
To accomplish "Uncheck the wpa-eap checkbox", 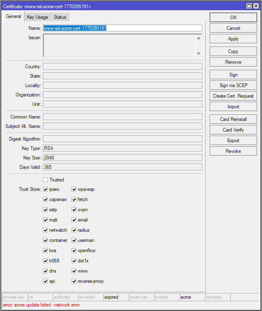I will 74,189.
